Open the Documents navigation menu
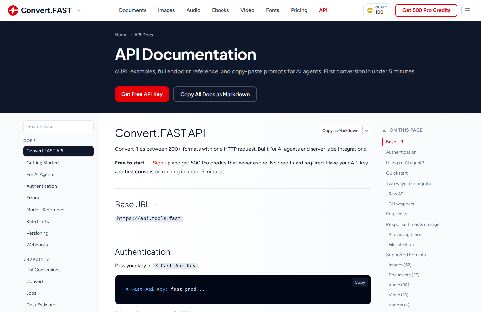This screenshot has width=481, height=312. tap(133, 10)
